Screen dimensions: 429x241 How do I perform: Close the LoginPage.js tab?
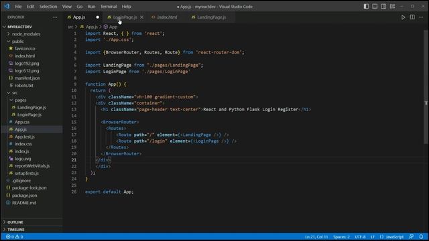(141, 17)
